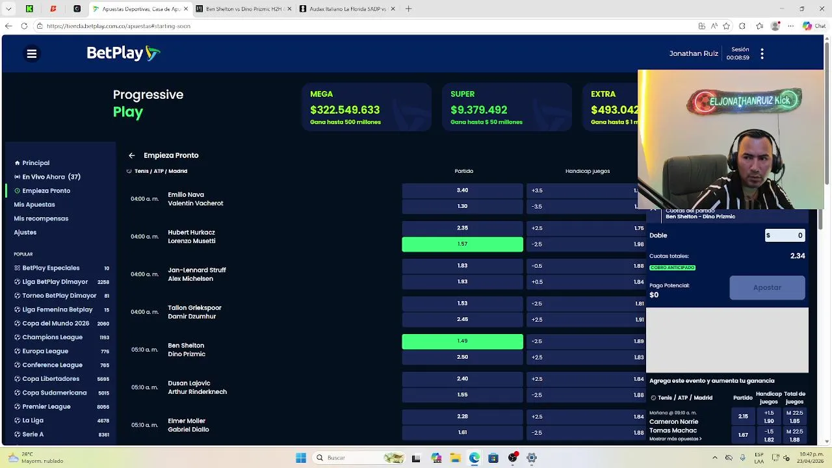The height and width of the screenshot is (468, 832).
Task: Open Ajustes in the sidebar
Action: (x=25, y=232)
